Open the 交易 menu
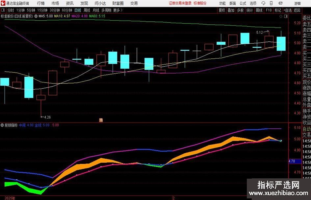 tap(134, 3)
